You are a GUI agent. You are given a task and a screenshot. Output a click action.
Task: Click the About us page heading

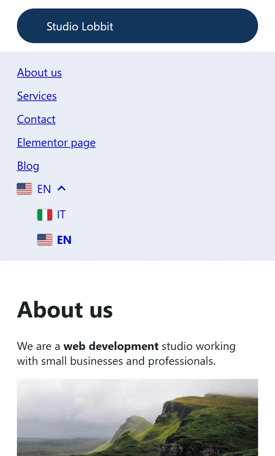65,309
